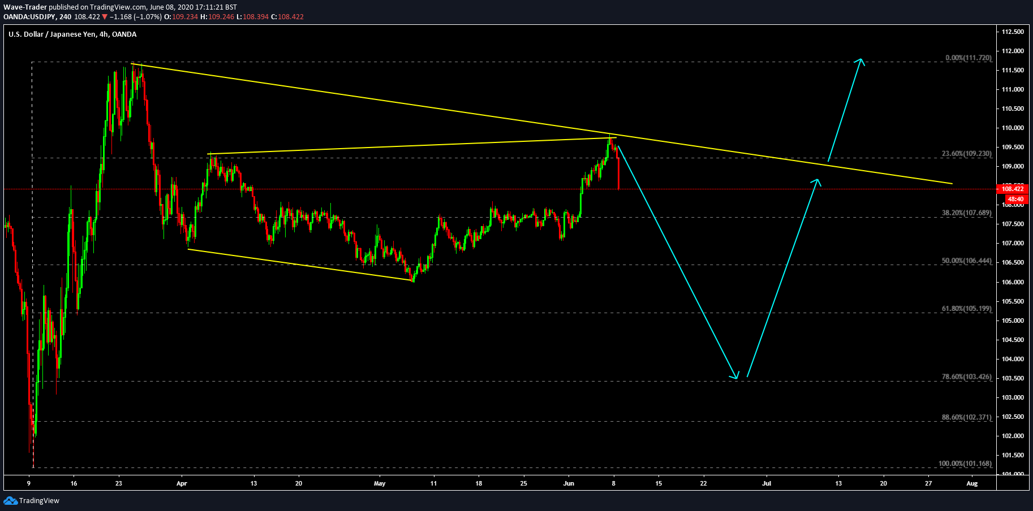Click the Apr date axis label
The height and width of the screenshot is (511, 1033).
click(182, 483)
